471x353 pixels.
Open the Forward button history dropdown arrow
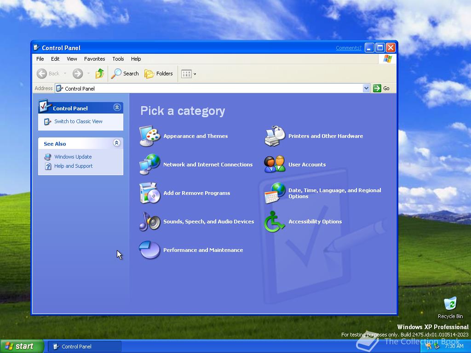pos(88,74)
